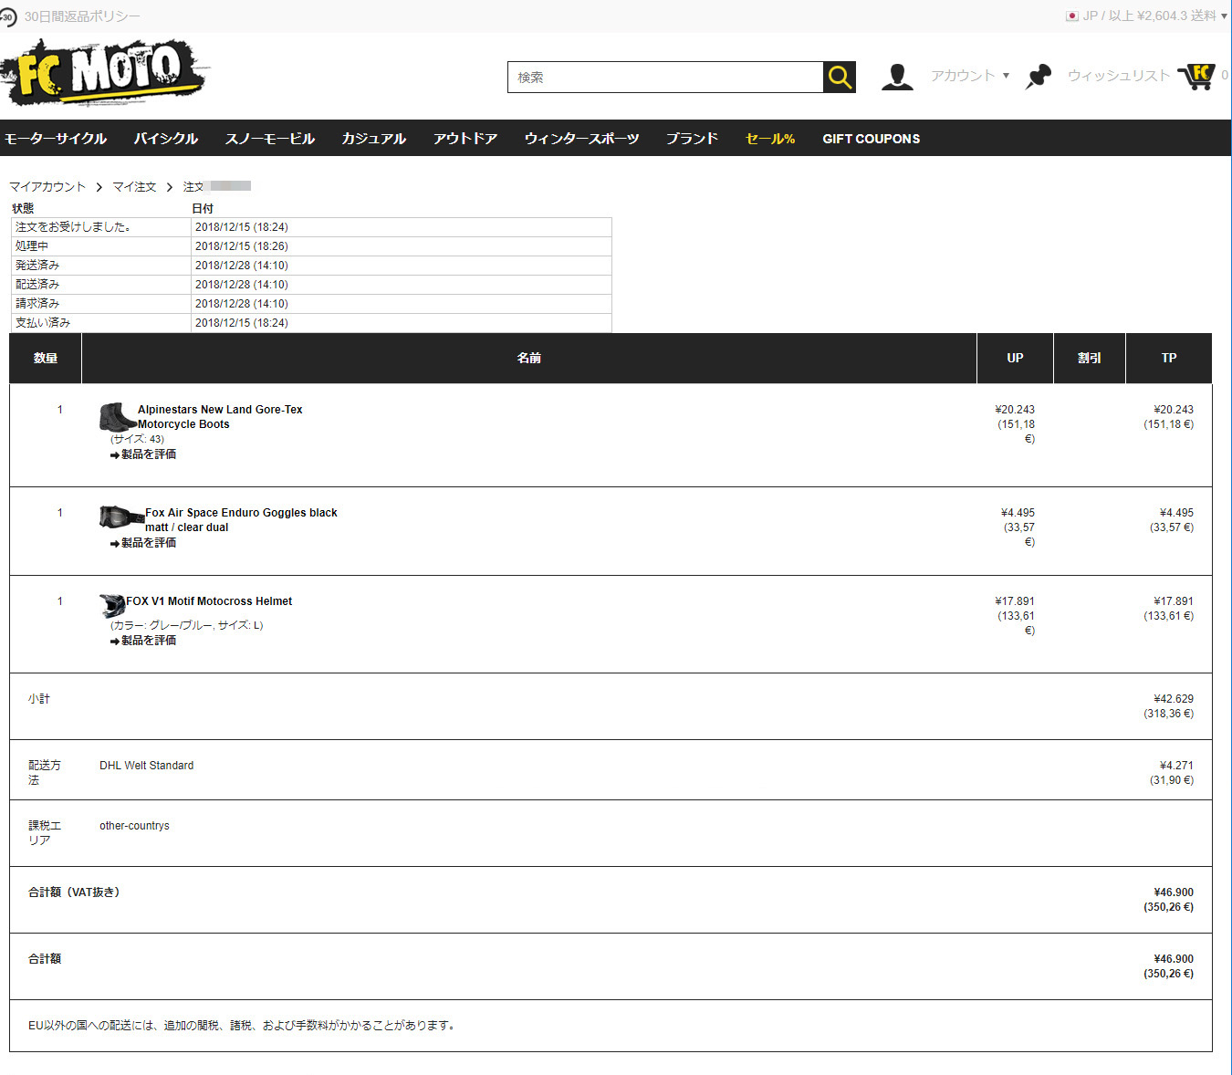Click the 30-day return policy icon
Screen dimensions: 1232x1075
point(8,16)
